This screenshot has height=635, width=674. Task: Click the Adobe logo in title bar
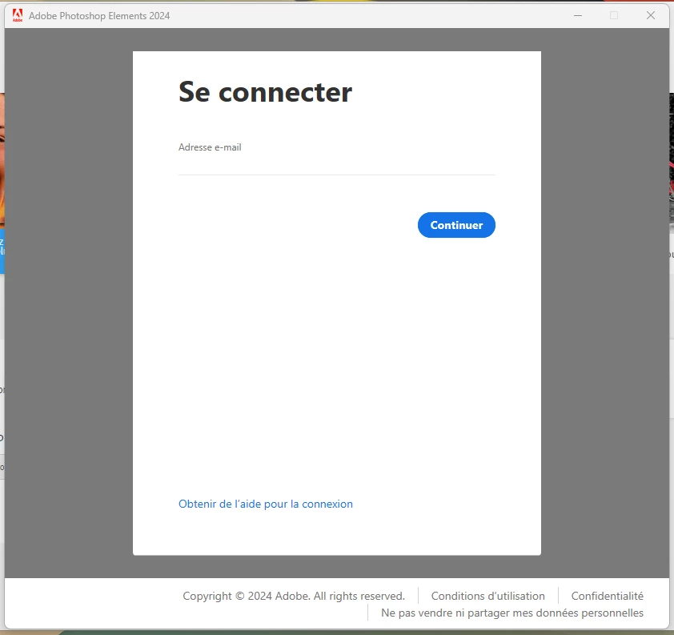point(18,15)
